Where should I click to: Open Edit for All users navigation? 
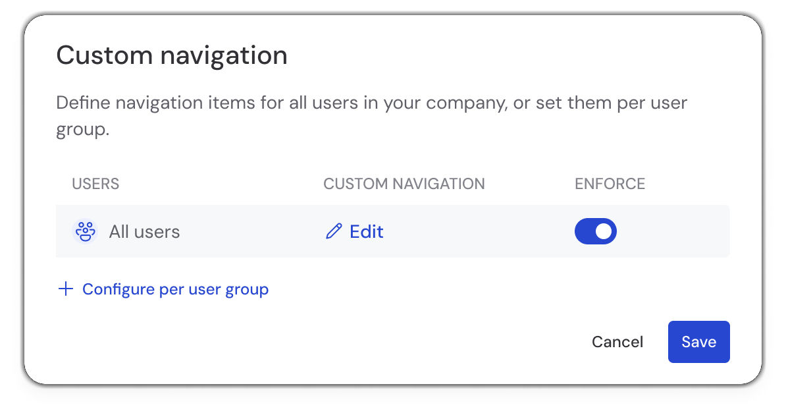pyautogui.click(x=366, y=232)
